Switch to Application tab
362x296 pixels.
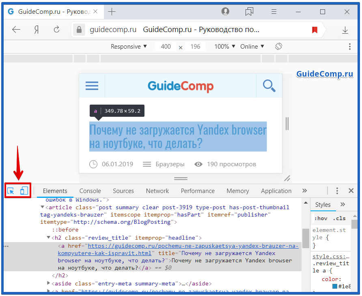coord(276,191)
